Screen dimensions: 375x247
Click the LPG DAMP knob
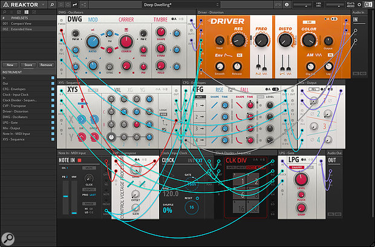click(301, 208)
